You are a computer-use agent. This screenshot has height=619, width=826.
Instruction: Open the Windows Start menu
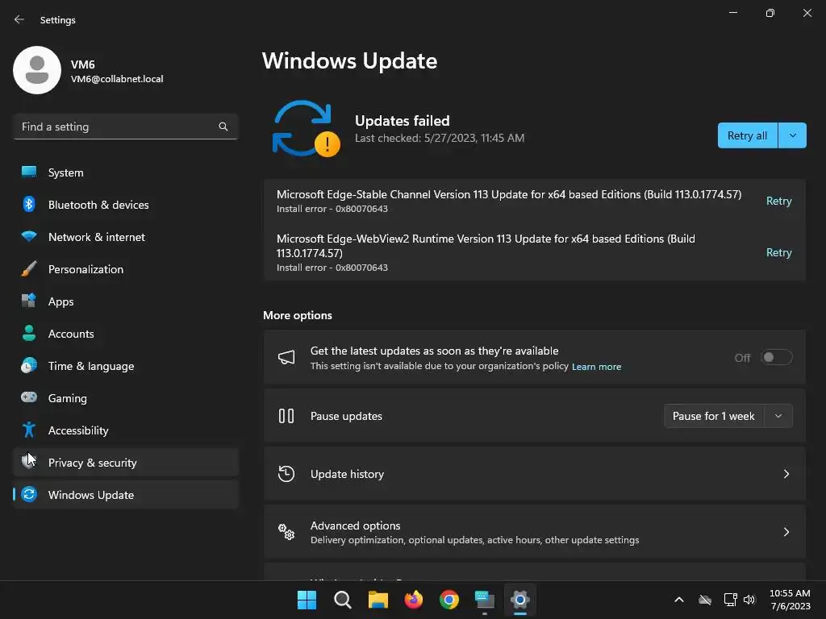pos(307,600)
